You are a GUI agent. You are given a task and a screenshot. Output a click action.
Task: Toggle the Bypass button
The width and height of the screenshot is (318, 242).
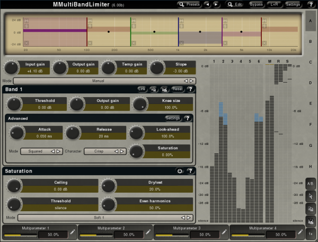pos(257,4)
